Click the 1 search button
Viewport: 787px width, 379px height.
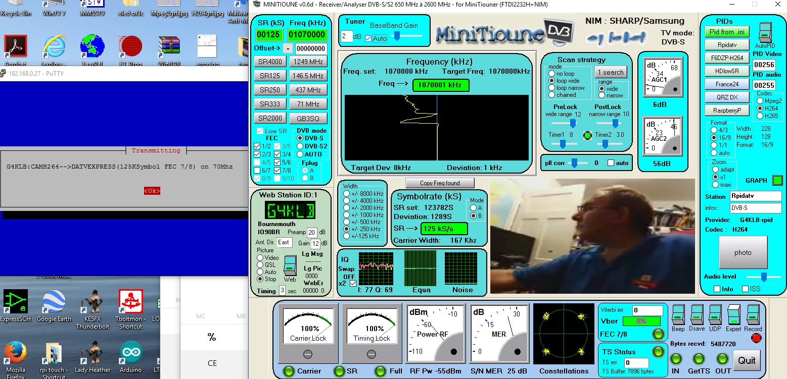611,72
